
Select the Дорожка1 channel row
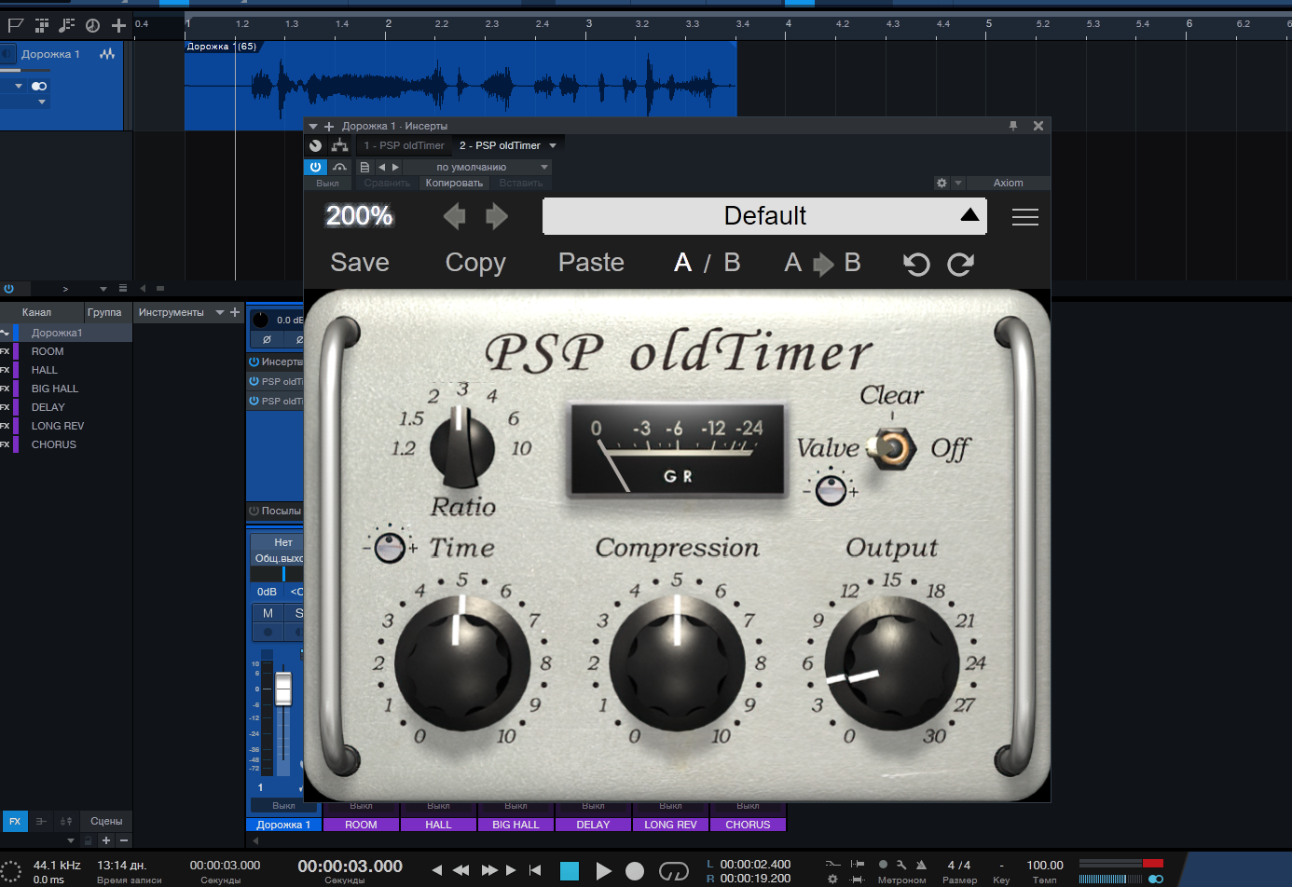click(x=66, y=333)
